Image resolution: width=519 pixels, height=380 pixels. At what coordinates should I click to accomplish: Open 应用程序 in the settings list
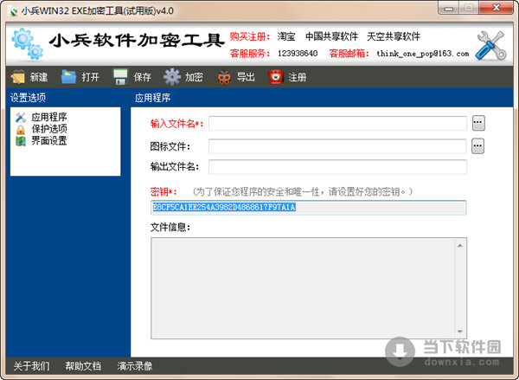[x=49, y=117]
